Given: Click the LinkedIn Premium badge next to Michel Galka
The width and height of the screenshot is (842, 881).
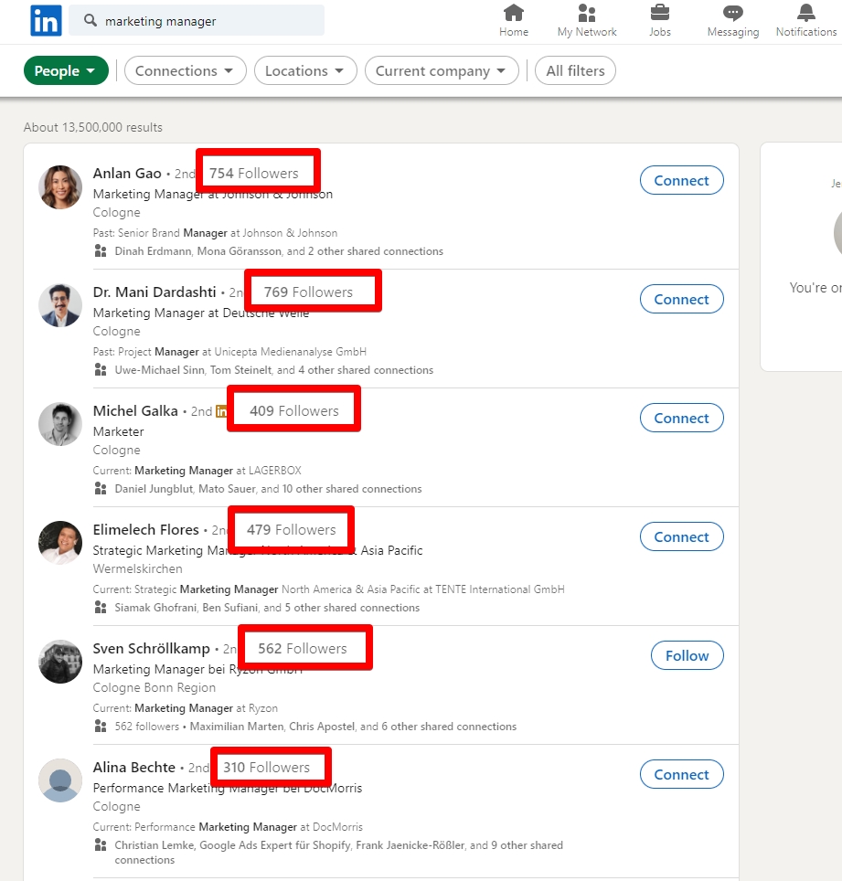Looking at the screenshot, I should click(x=221, y=411).
